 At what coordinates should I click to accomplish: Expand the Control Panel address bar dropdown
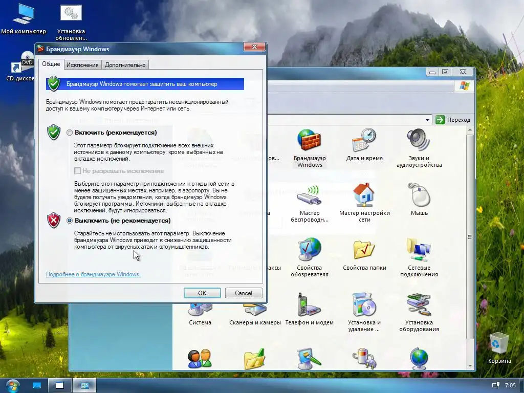427,120
